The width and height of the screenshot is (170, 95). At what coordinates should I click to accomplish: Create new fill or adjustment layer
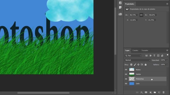pos(150,92)
